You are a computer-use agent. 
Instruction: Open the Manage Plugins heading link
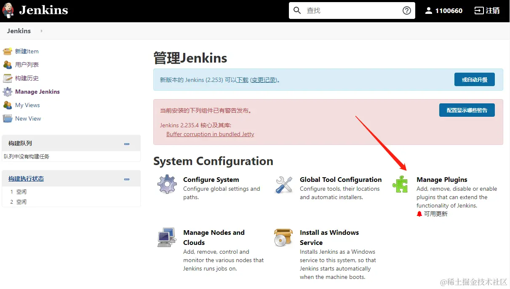[x=442, y=179]
